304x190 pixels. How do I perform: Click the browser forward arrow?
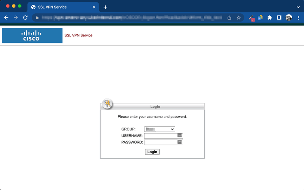tap(16, 18)
